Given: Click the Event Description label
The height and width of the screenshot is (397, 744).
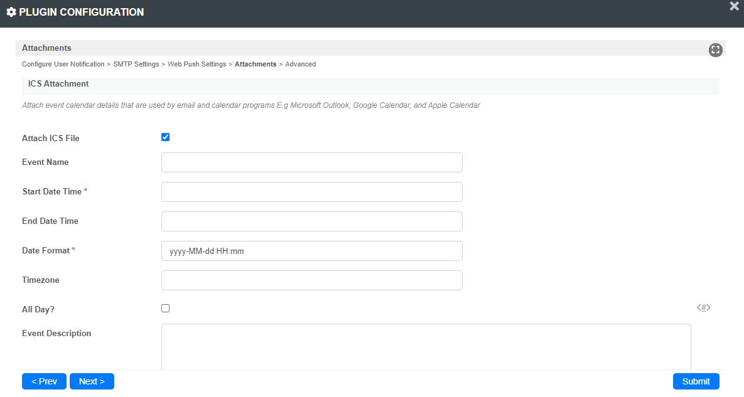Looking at the screenshot, I should pyautogui.click(x=57, y=334).
